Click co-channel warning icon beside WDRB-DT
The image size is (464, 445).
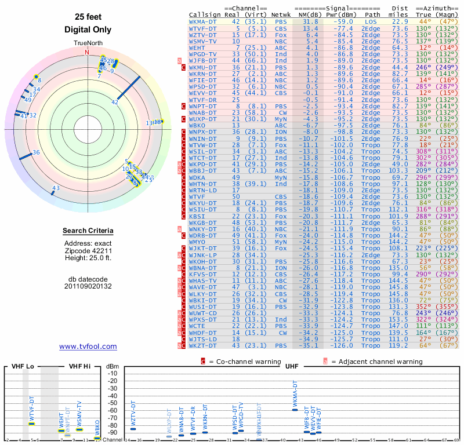[184, 236]
